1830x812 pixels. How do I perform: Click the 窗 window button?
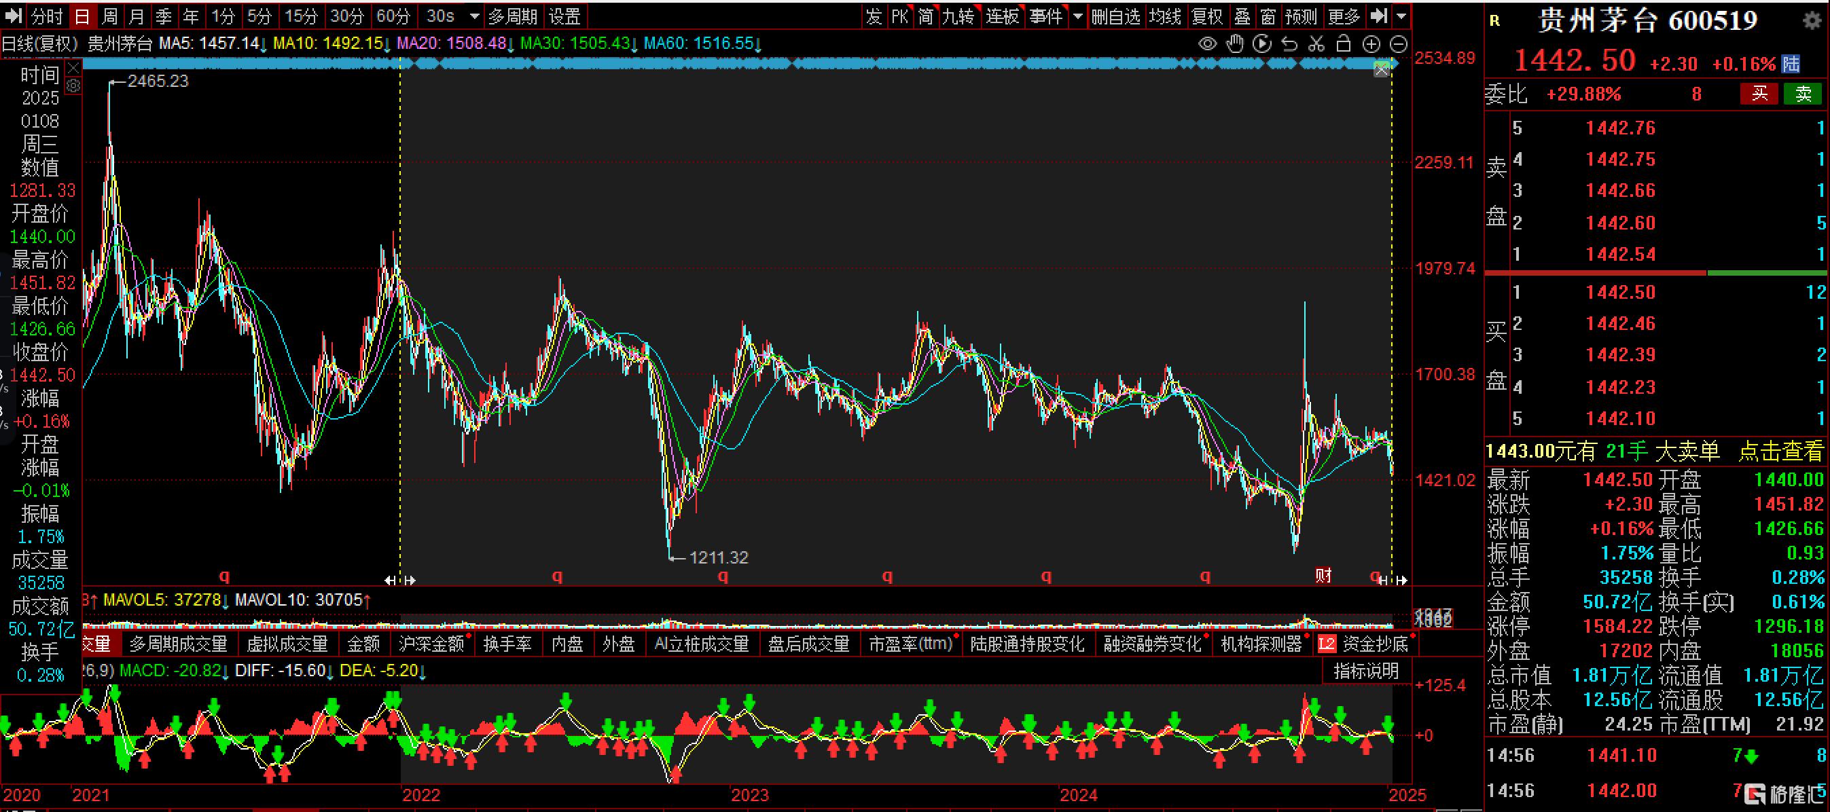tap(1269, 16)
